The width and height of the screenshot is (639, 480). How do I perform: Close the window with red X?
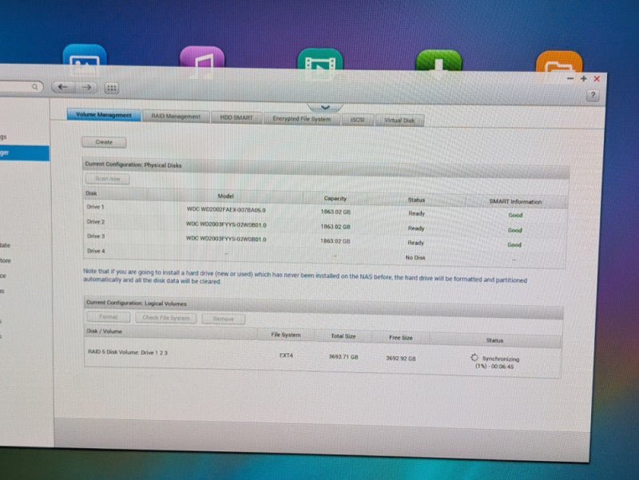(597, 79)
